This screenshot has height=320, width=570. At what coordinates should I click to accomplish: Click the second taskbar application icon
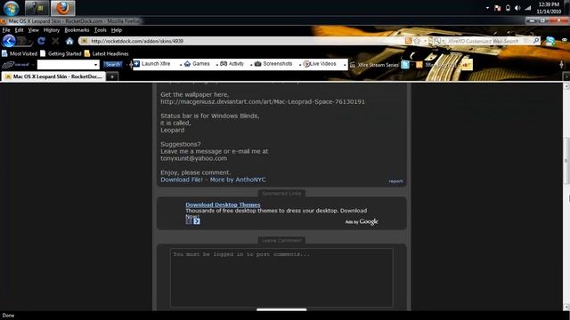pos(37,8)
